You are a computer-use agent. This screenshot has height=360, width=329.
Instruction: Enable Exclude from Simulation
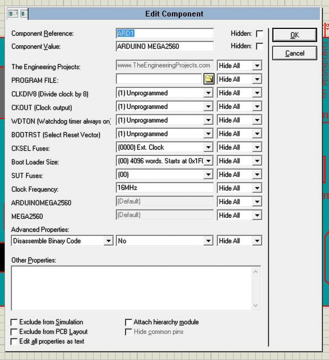point(15,322)
